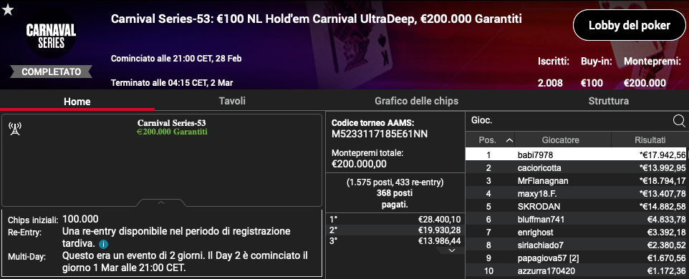Open the Grafico delle chips tab
This screenshot has width=689, height=279.
click(x=416, y=101)
